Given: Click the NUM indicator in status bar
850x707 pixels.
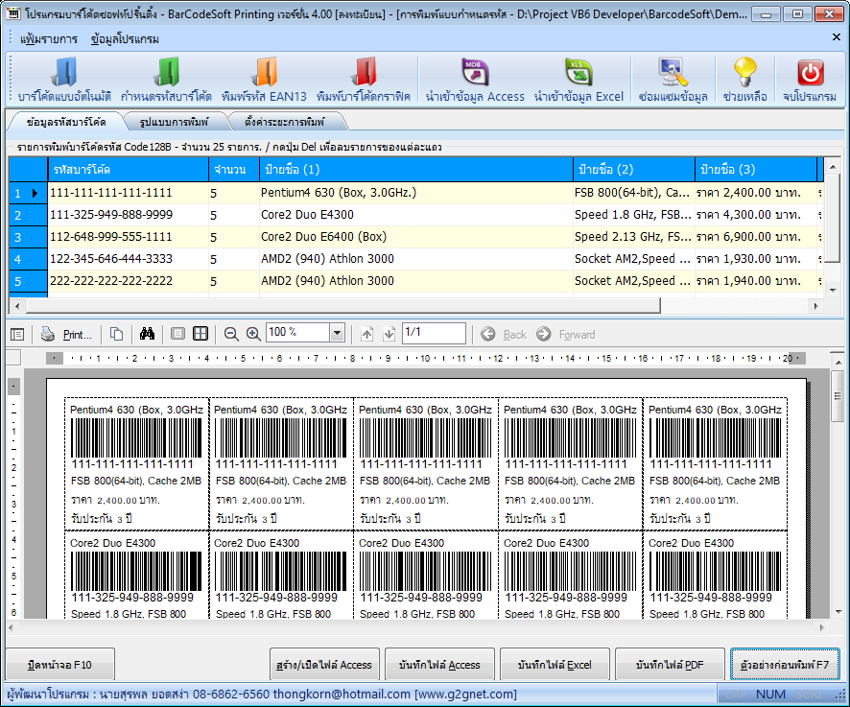Looking at the screenshot, I should coord(770,694).
